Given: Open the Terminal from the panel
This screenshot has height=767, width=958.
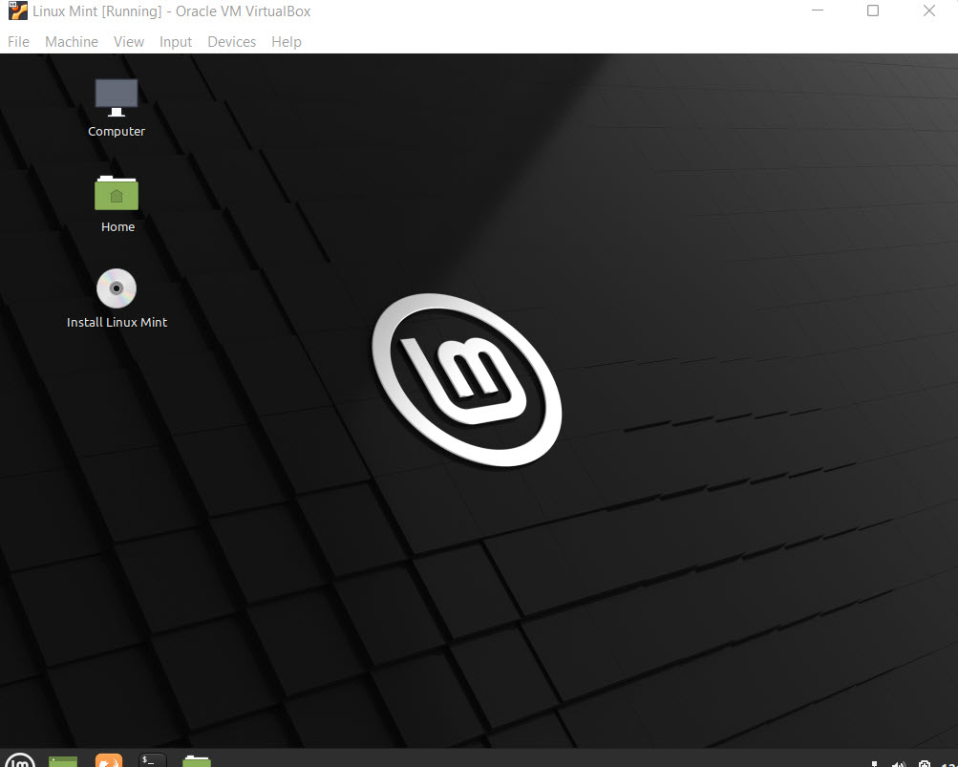Looking at the screenshot, I should 153,761.
